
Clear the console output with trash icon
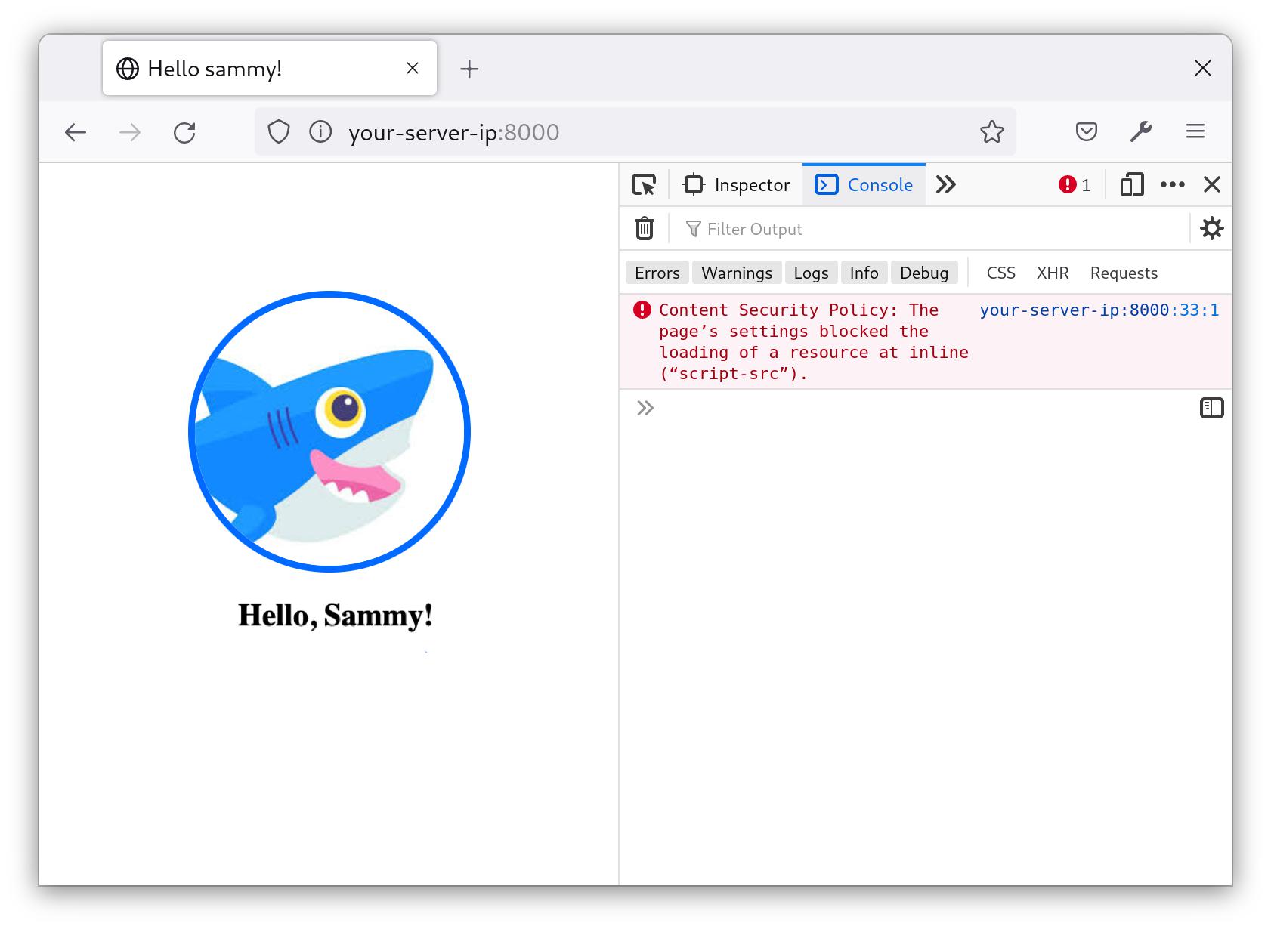pos(643,228)
